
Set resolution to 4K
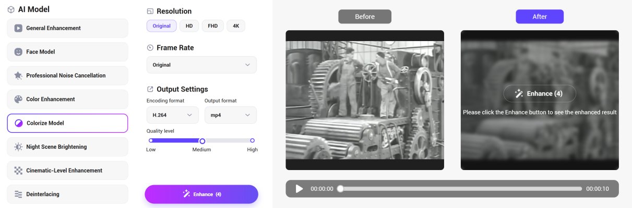[x=236, y=25]
